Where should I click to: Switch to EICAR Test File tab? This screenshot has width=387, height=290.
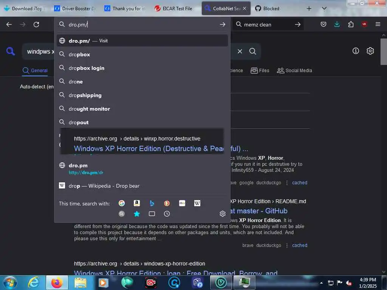coord(175,9)
